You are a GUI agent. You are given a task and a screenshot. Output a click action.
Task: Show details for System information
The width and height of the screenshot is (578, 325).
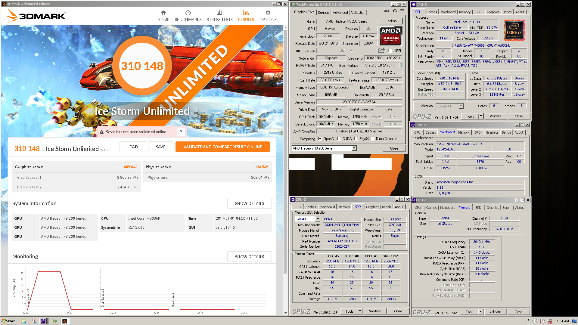click(x=249, y=203)
